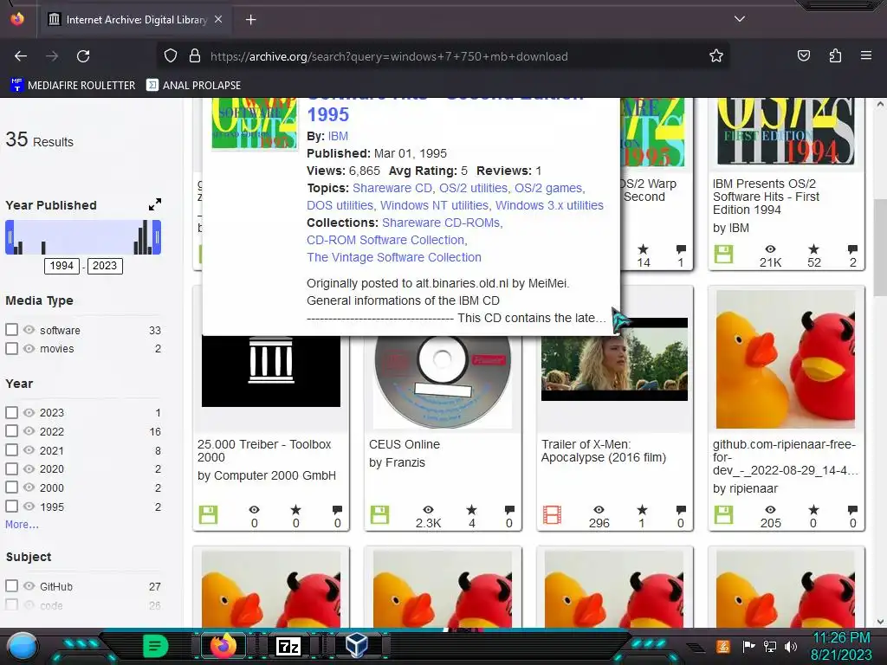Open the Shareware CD-ROMs collection link
Screen dimensions: 887x665
[441, 223]
